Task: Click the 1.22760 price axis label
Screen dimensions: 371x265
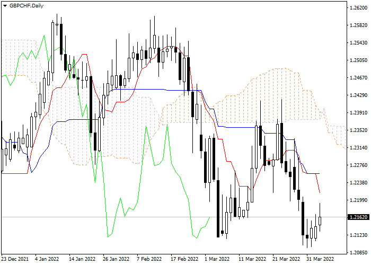Action: coord(358,165)
